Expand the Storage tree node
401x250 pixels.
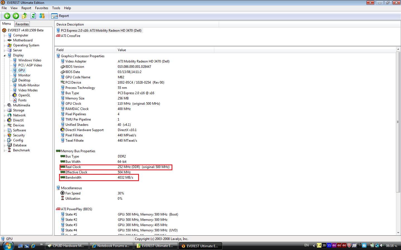click(x=5, y=111)
